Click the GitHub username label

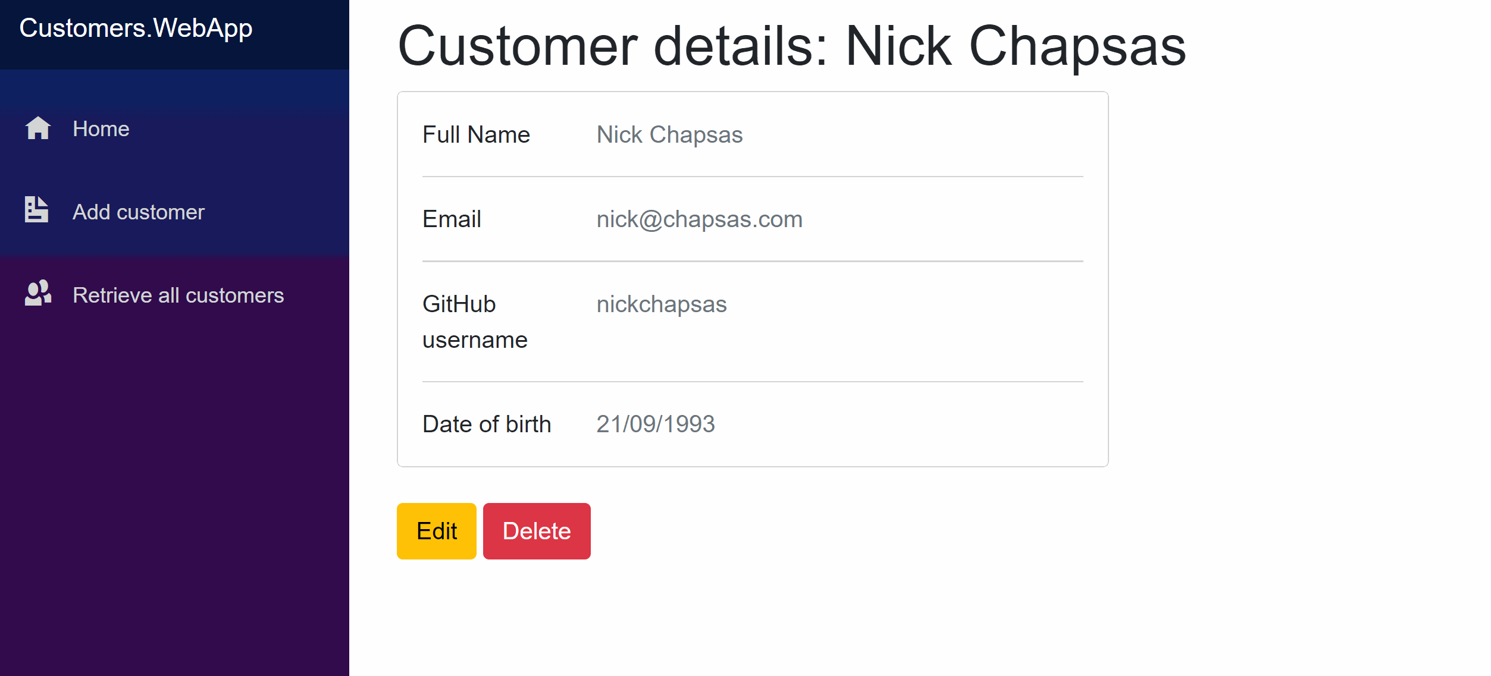[475, 322]
